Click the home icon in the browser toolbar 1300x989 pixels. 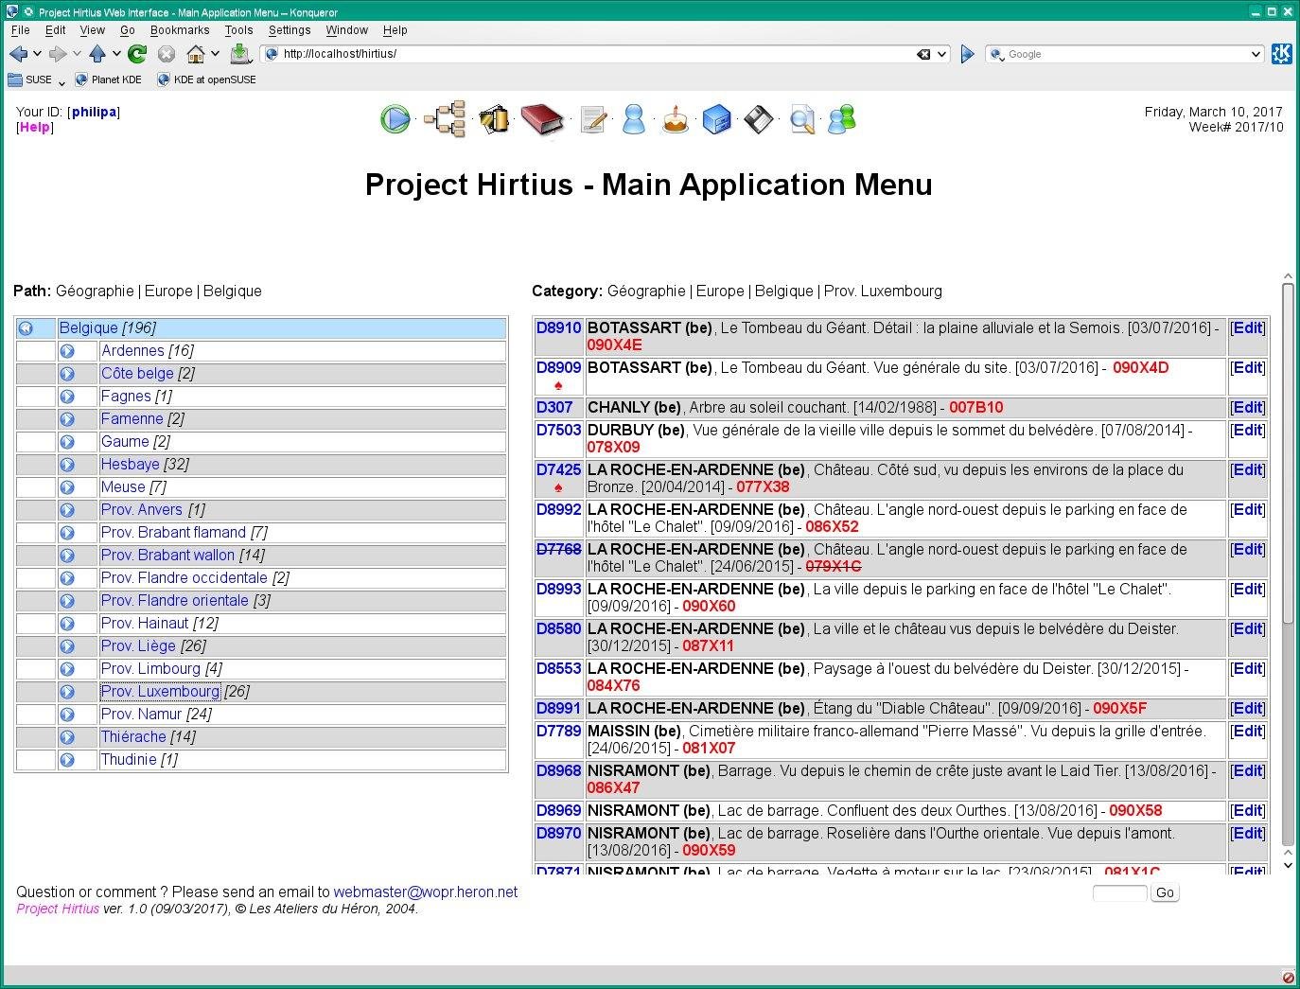pos(196,54)
